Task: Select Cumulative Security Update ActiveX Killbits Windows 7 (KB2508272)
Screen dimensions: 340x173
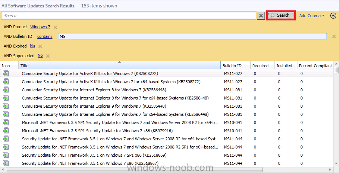Action: 90,74
